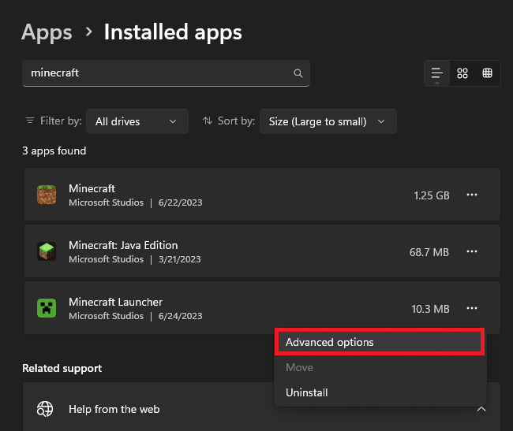Open more options for Minecraft: Java Edition

coord(472,251)
